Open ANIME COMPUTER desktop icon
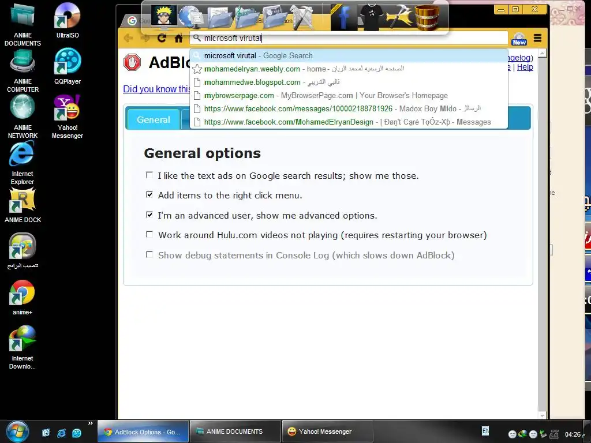The image size is (591, 443). coord(23,70)
